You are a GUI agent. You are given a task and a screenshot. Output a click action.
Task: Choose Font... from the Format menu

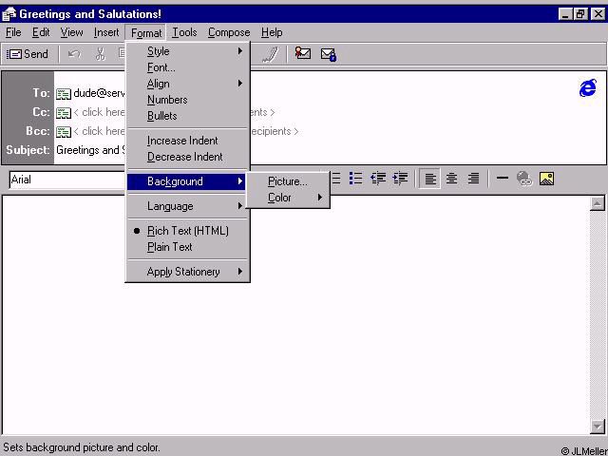click(188, 67)
